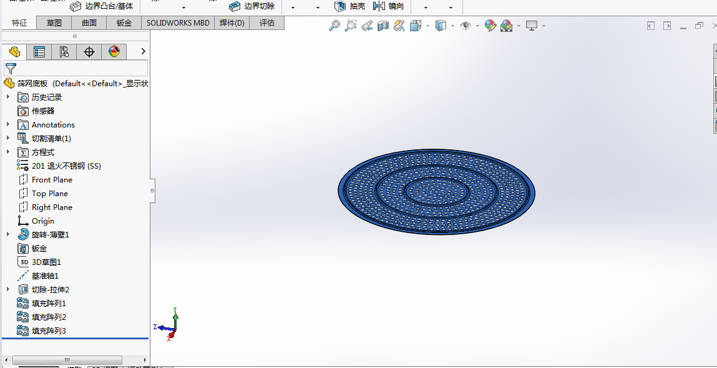Select the 填充阵列1 fill pattern
This screenshot has width=717, height=368.
point(42,303)
